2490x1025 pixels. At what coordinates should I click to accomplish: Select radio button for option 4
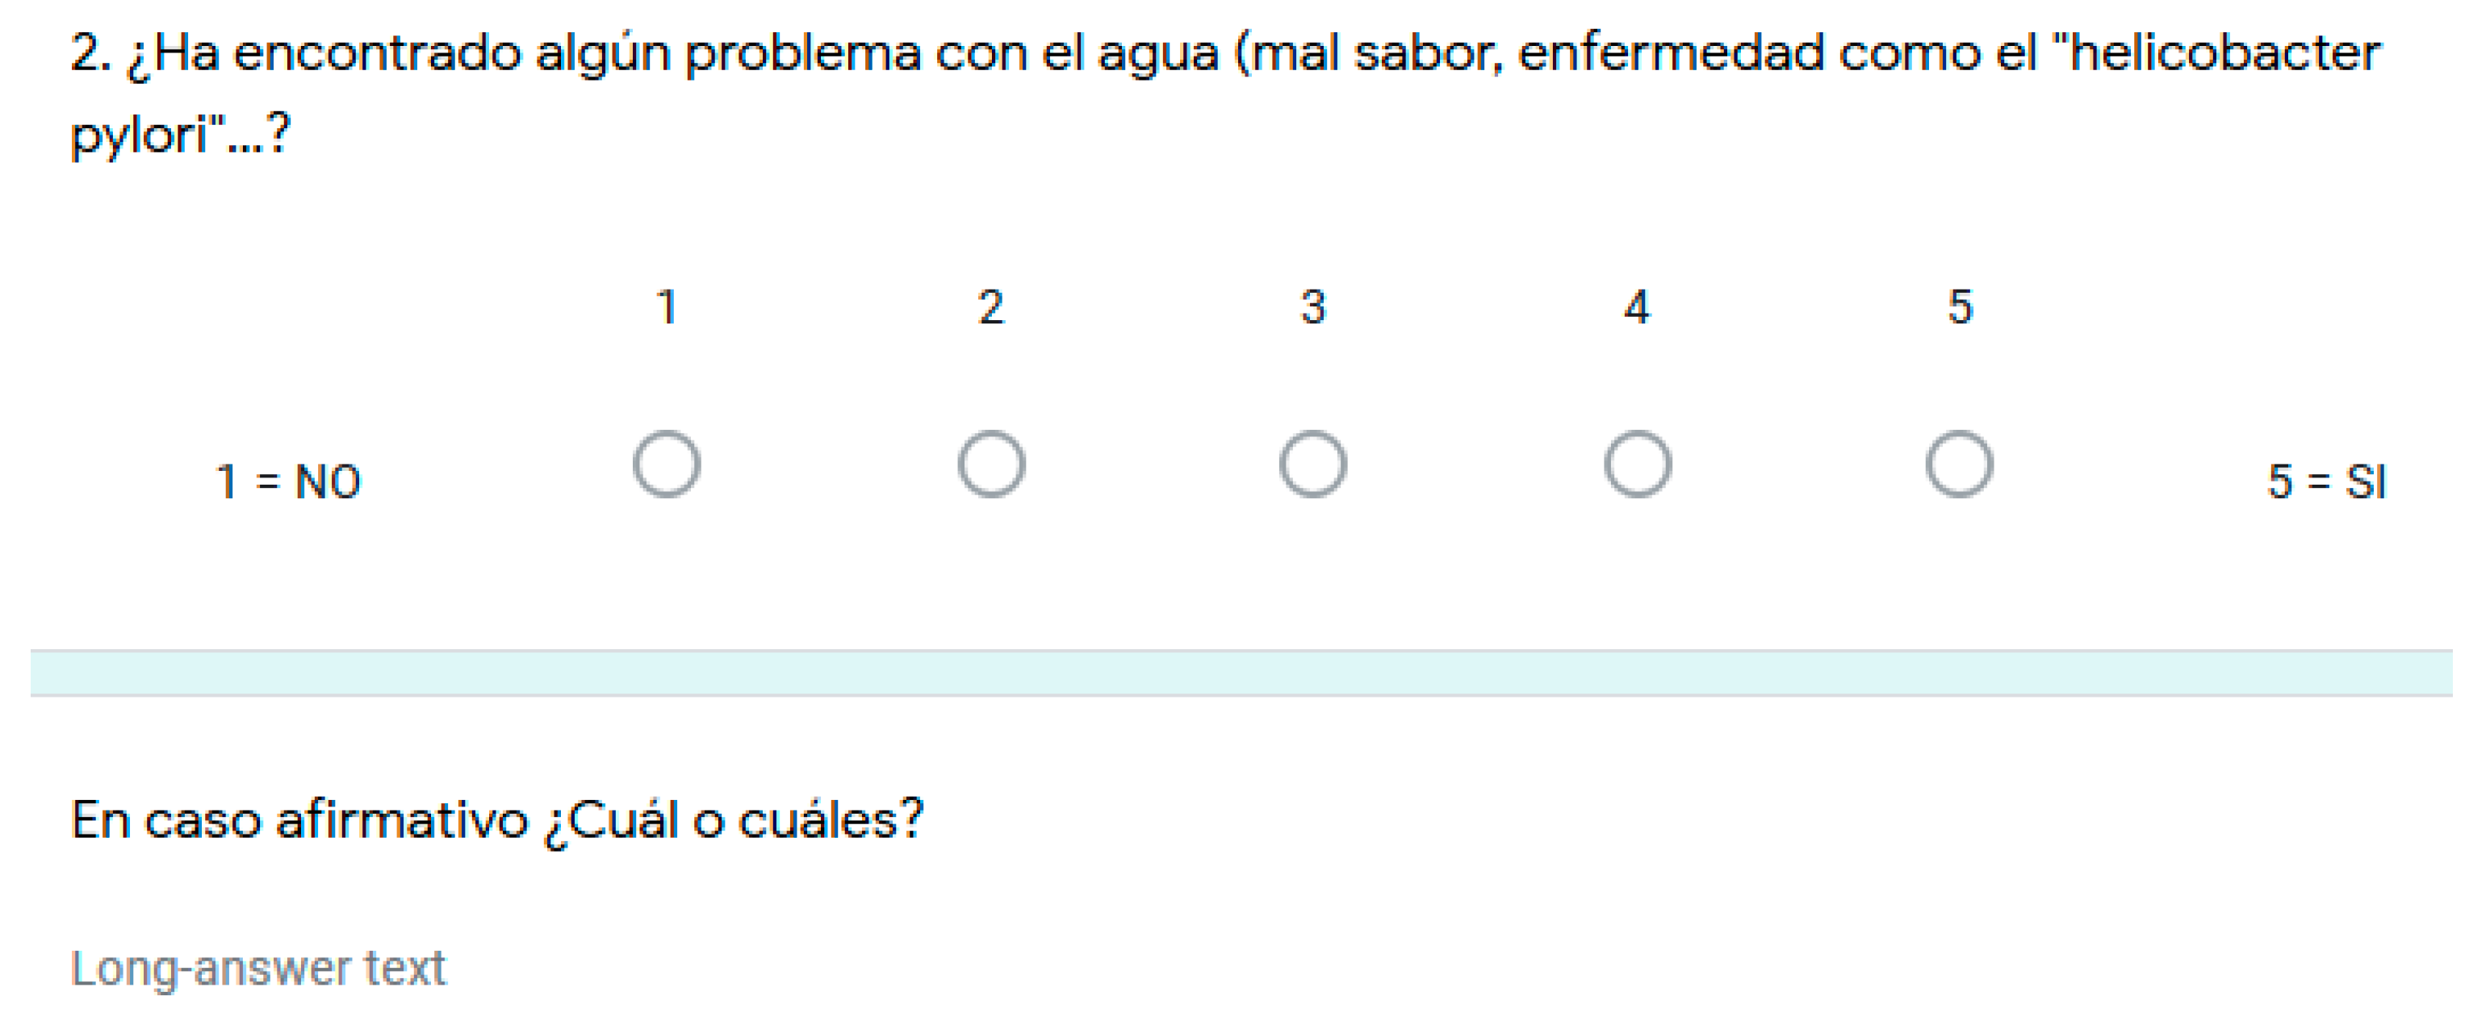1638,465
